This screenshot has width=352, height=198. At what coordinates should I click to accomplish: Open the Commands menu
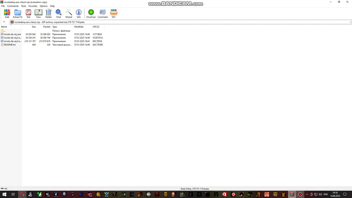(13, 6)
